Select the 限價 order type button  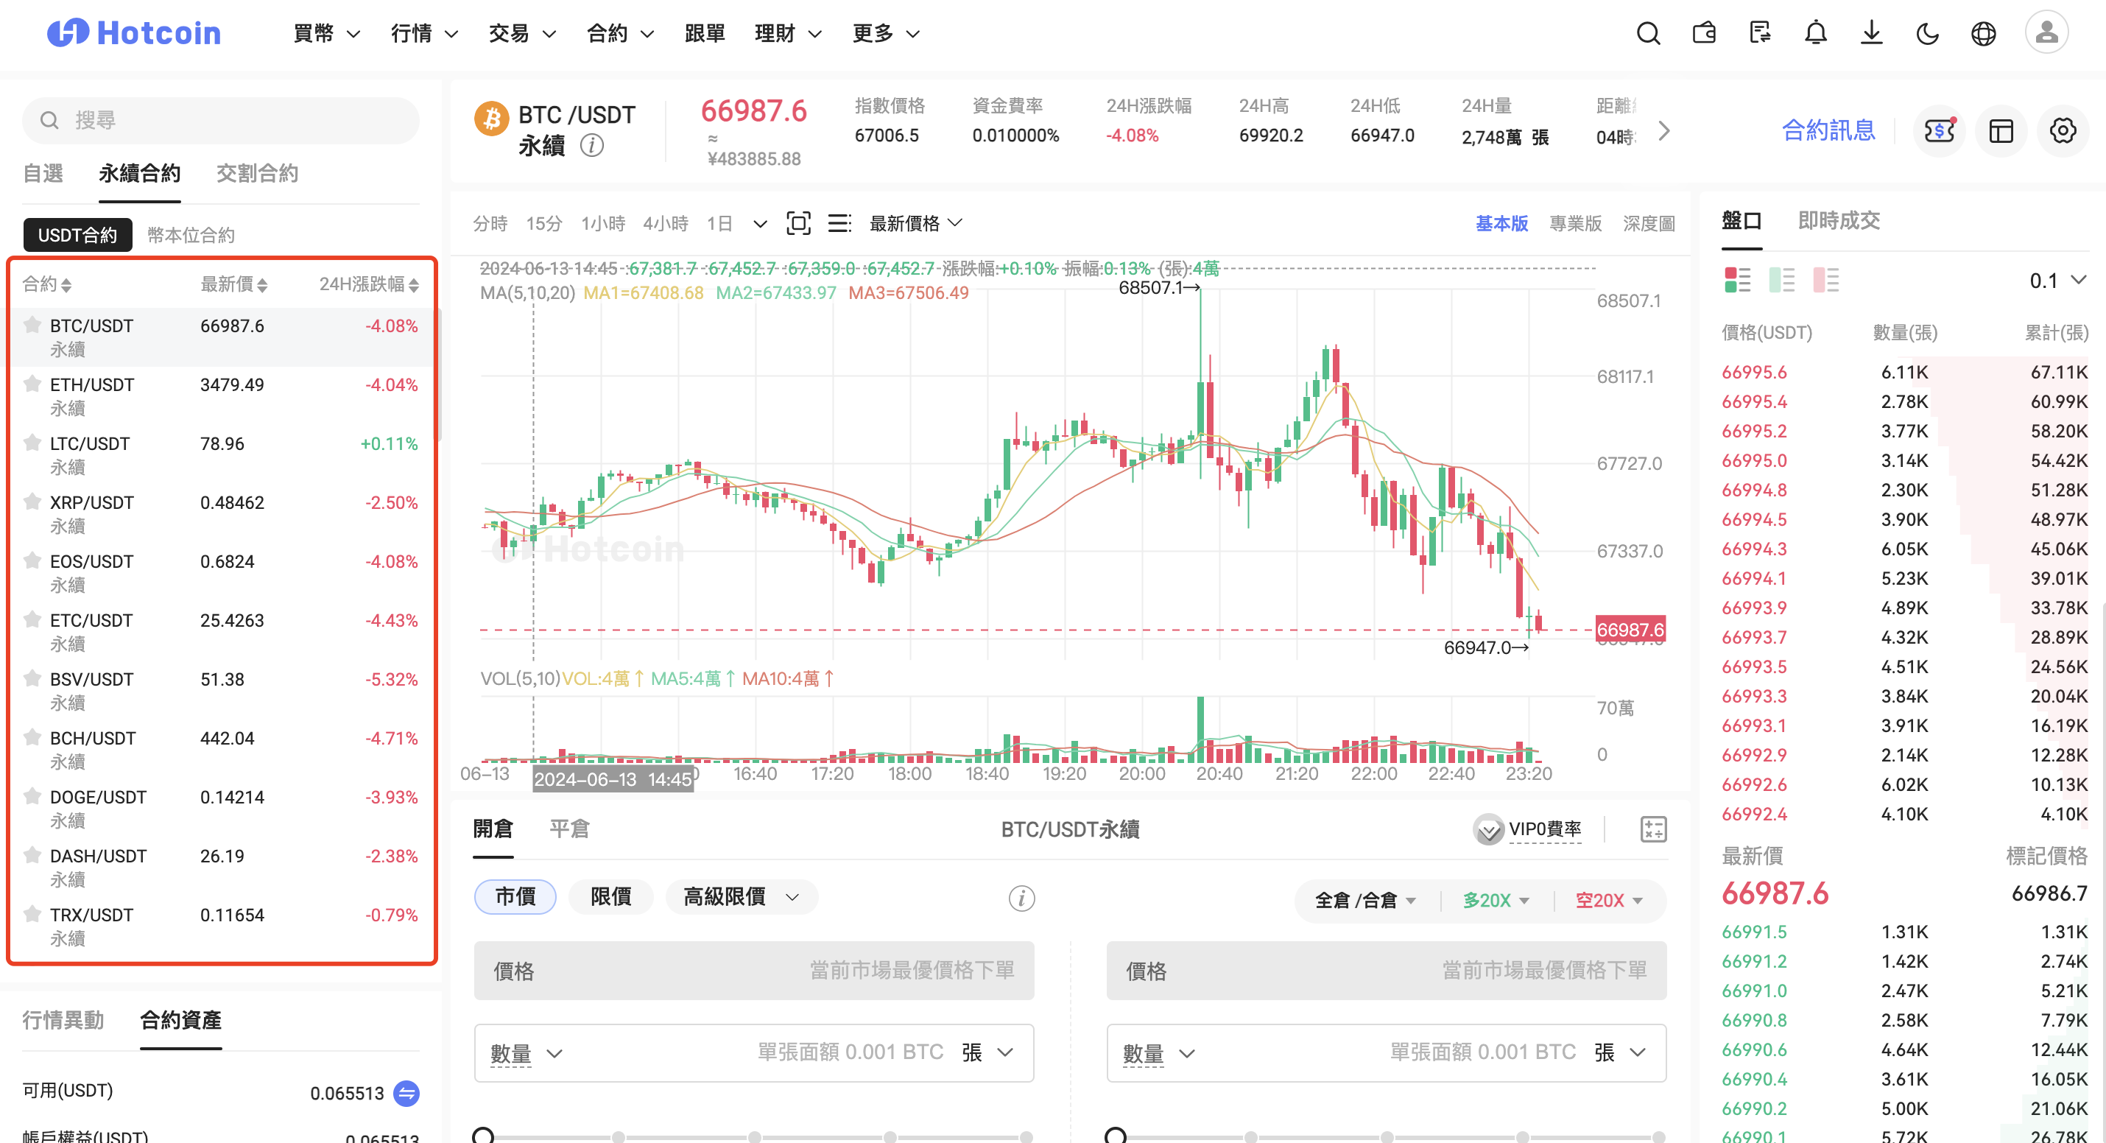610,897
